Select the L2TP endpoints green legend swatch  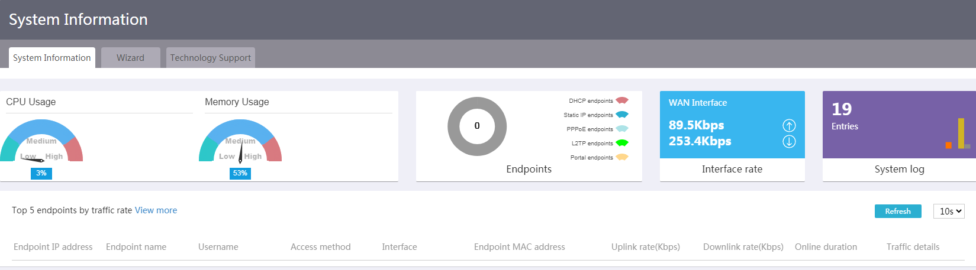pyautogui.click(x=621, y=143)
